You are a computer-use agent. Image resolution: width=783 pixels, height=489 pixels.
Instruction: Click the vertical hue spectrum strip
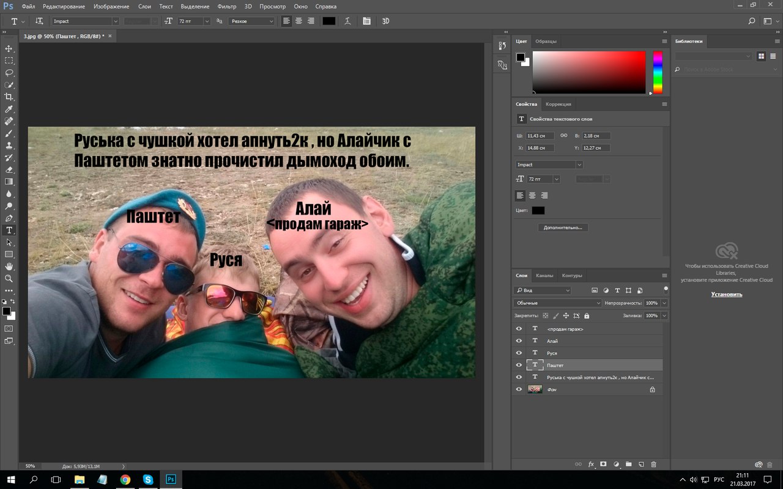[658, 72]
